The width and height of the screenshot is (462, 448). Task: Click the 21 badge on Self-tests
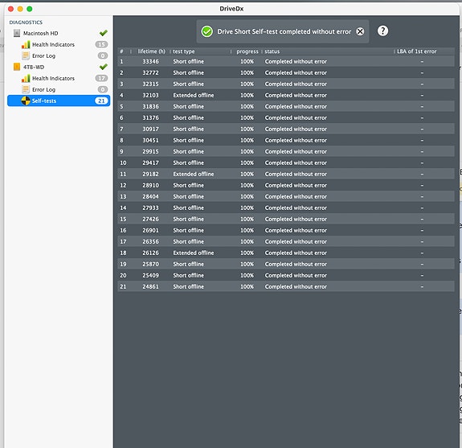tap(101, 101)
